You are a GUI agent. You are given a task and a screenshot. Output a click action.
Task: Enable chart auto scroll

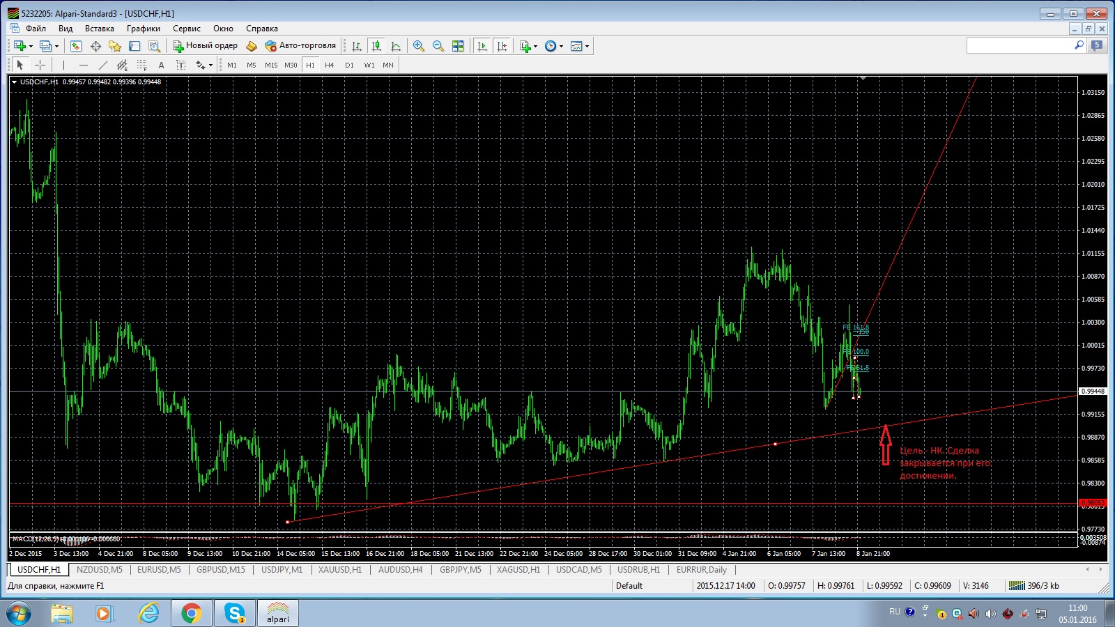click(482, 46)
